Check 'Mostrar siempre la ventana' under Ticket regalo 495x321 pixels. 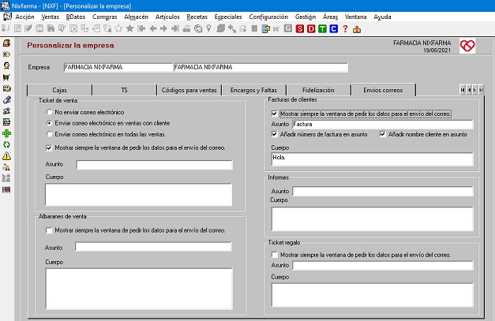tap(274, 255)
